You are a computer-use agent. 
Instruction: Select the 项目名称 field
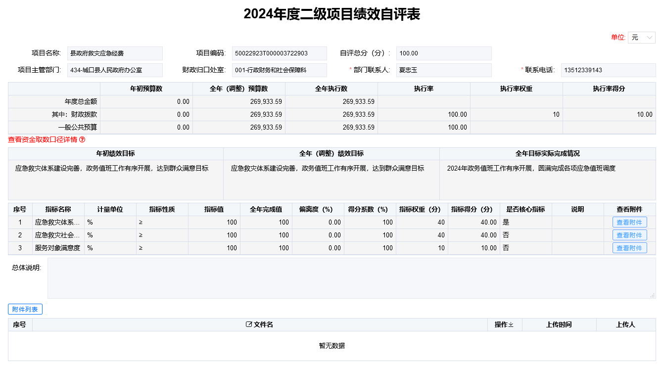(115, 53)
